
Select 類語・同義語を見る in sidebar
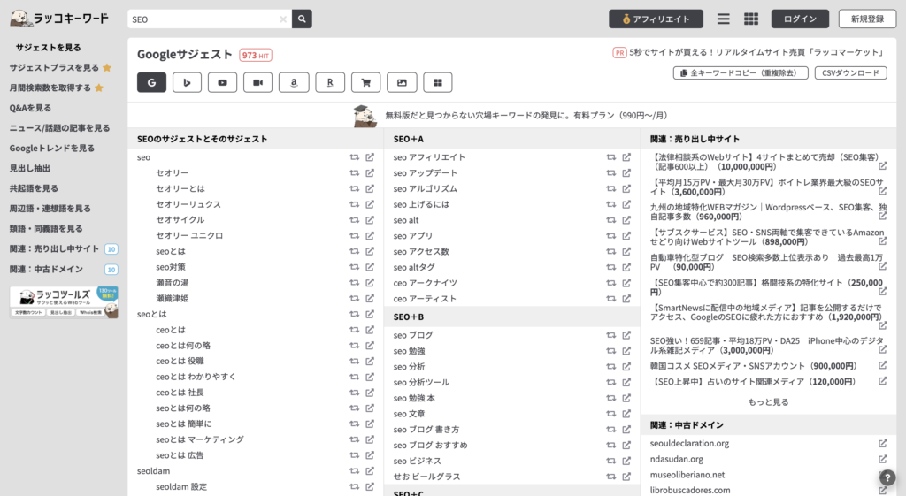pos(46,229)
